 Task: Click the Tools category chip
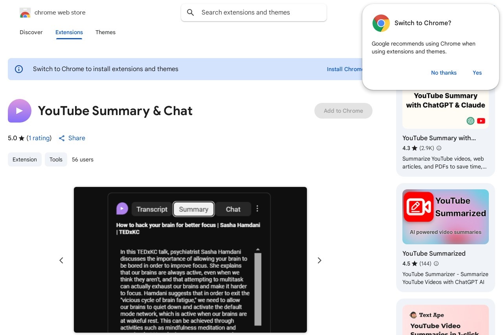coord(56,159)
